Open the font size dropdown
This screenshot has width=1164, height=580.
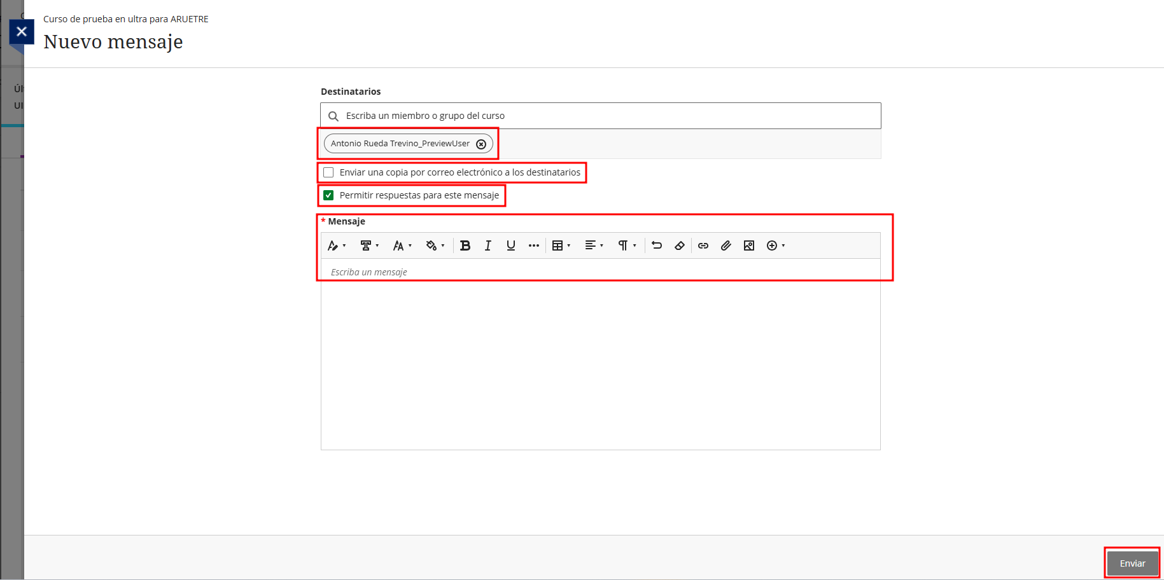402,245
